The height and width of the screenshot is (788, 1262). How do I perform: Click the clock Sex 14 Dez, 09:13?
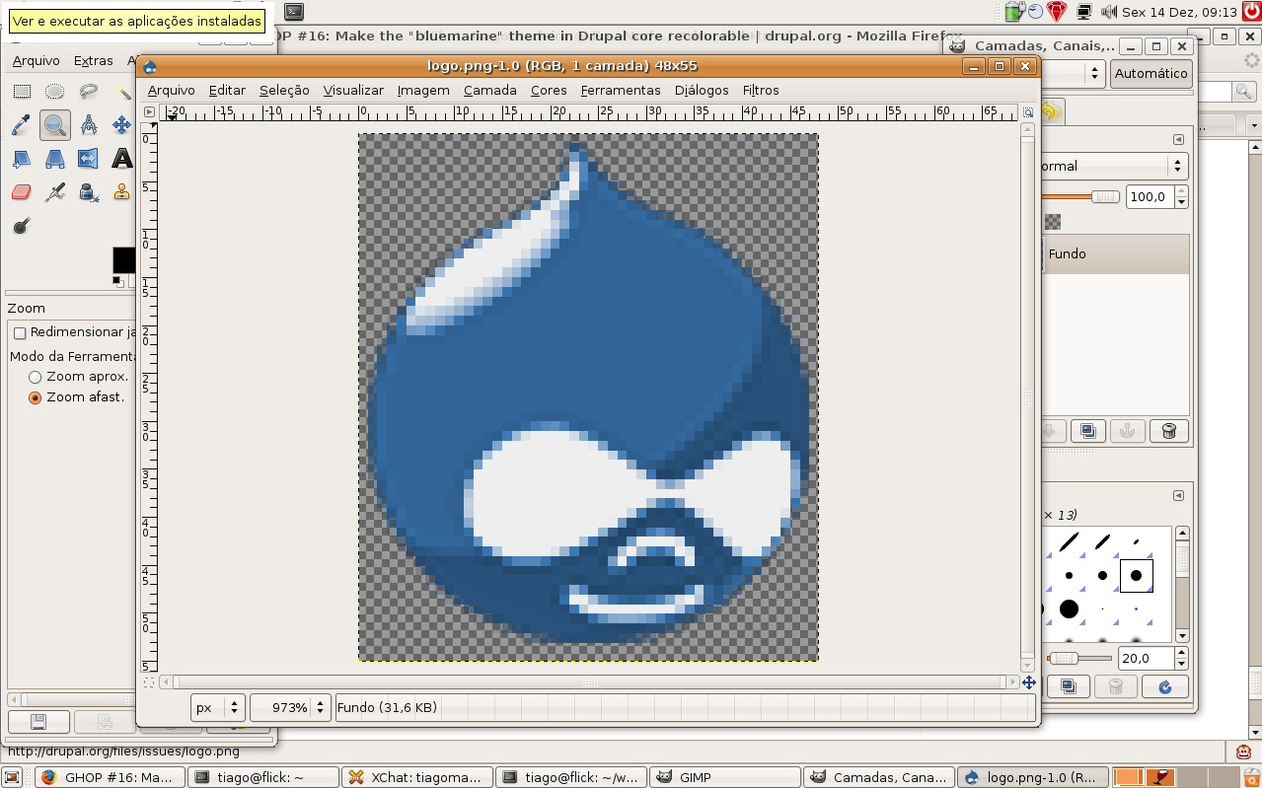tap(1179, 12)
